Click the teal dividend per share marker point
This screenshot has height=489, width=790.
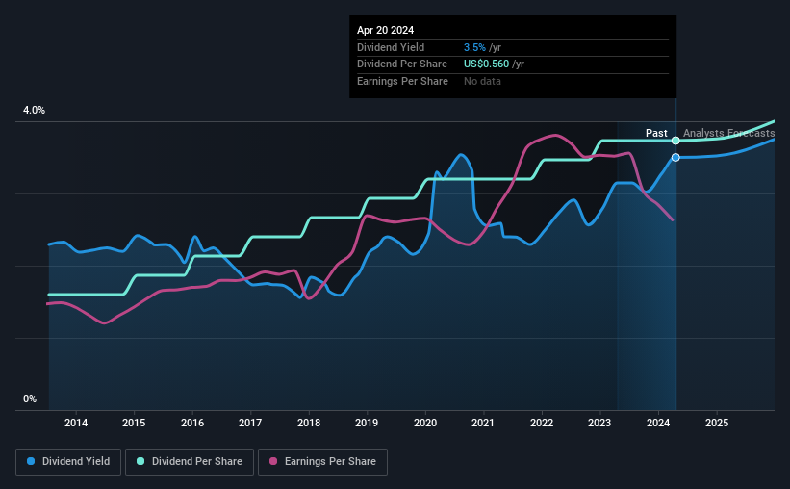(675, 141)
